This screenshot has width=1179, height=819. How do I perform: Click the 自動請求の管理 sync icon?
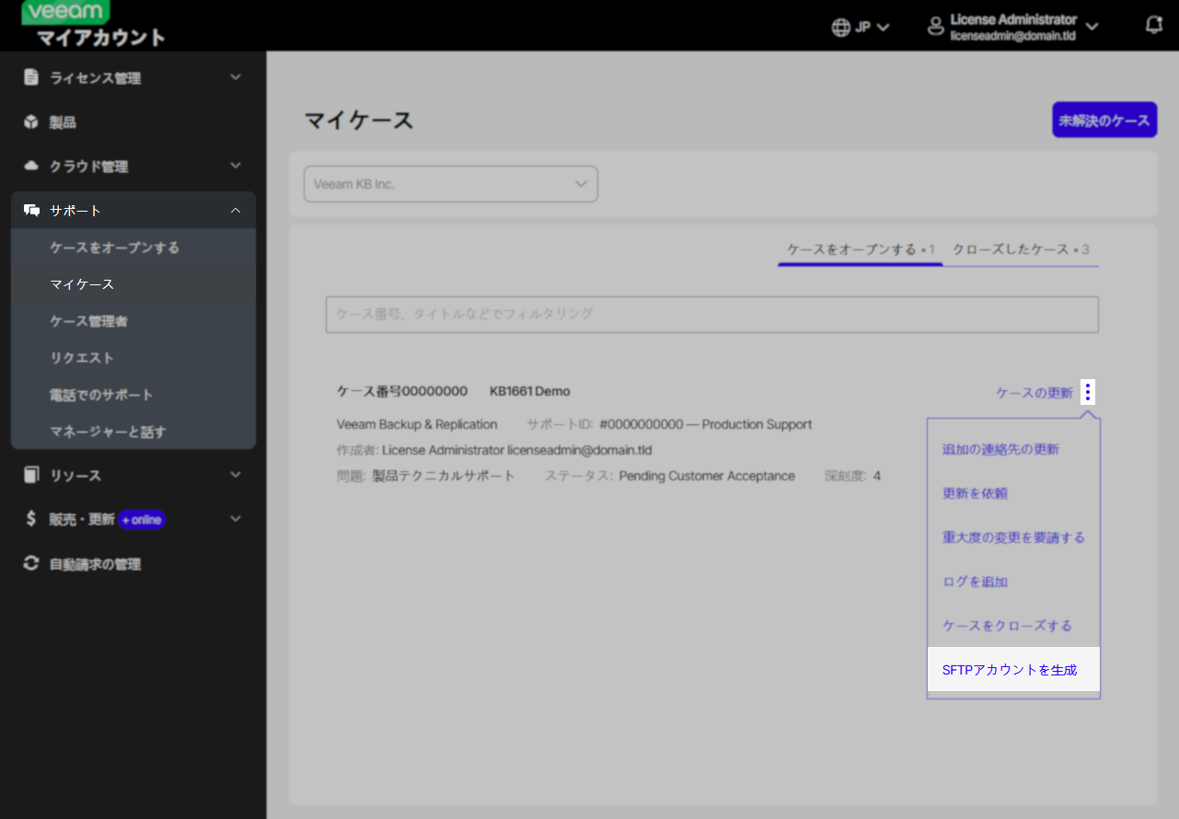(x=31, y=563)
